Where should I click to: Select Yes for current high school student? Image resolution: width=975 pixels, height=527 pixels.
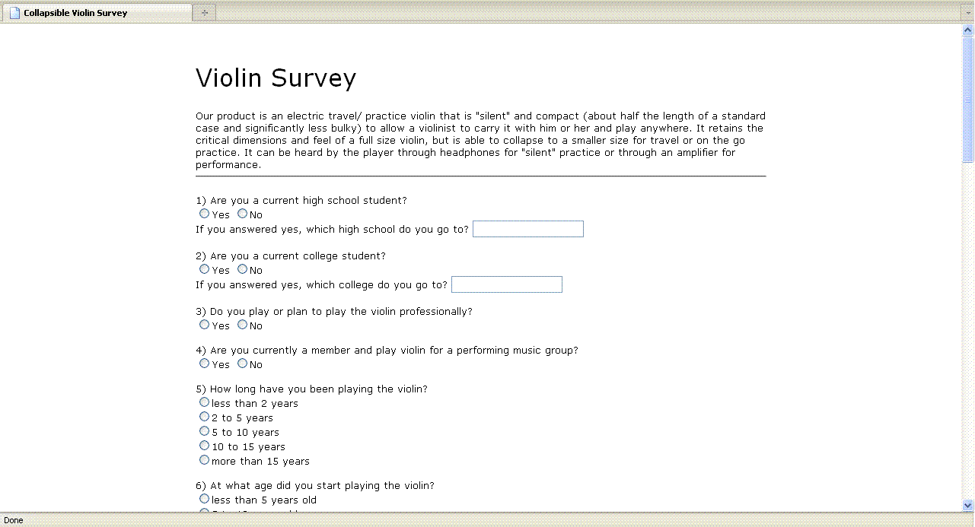click(204, 213)
